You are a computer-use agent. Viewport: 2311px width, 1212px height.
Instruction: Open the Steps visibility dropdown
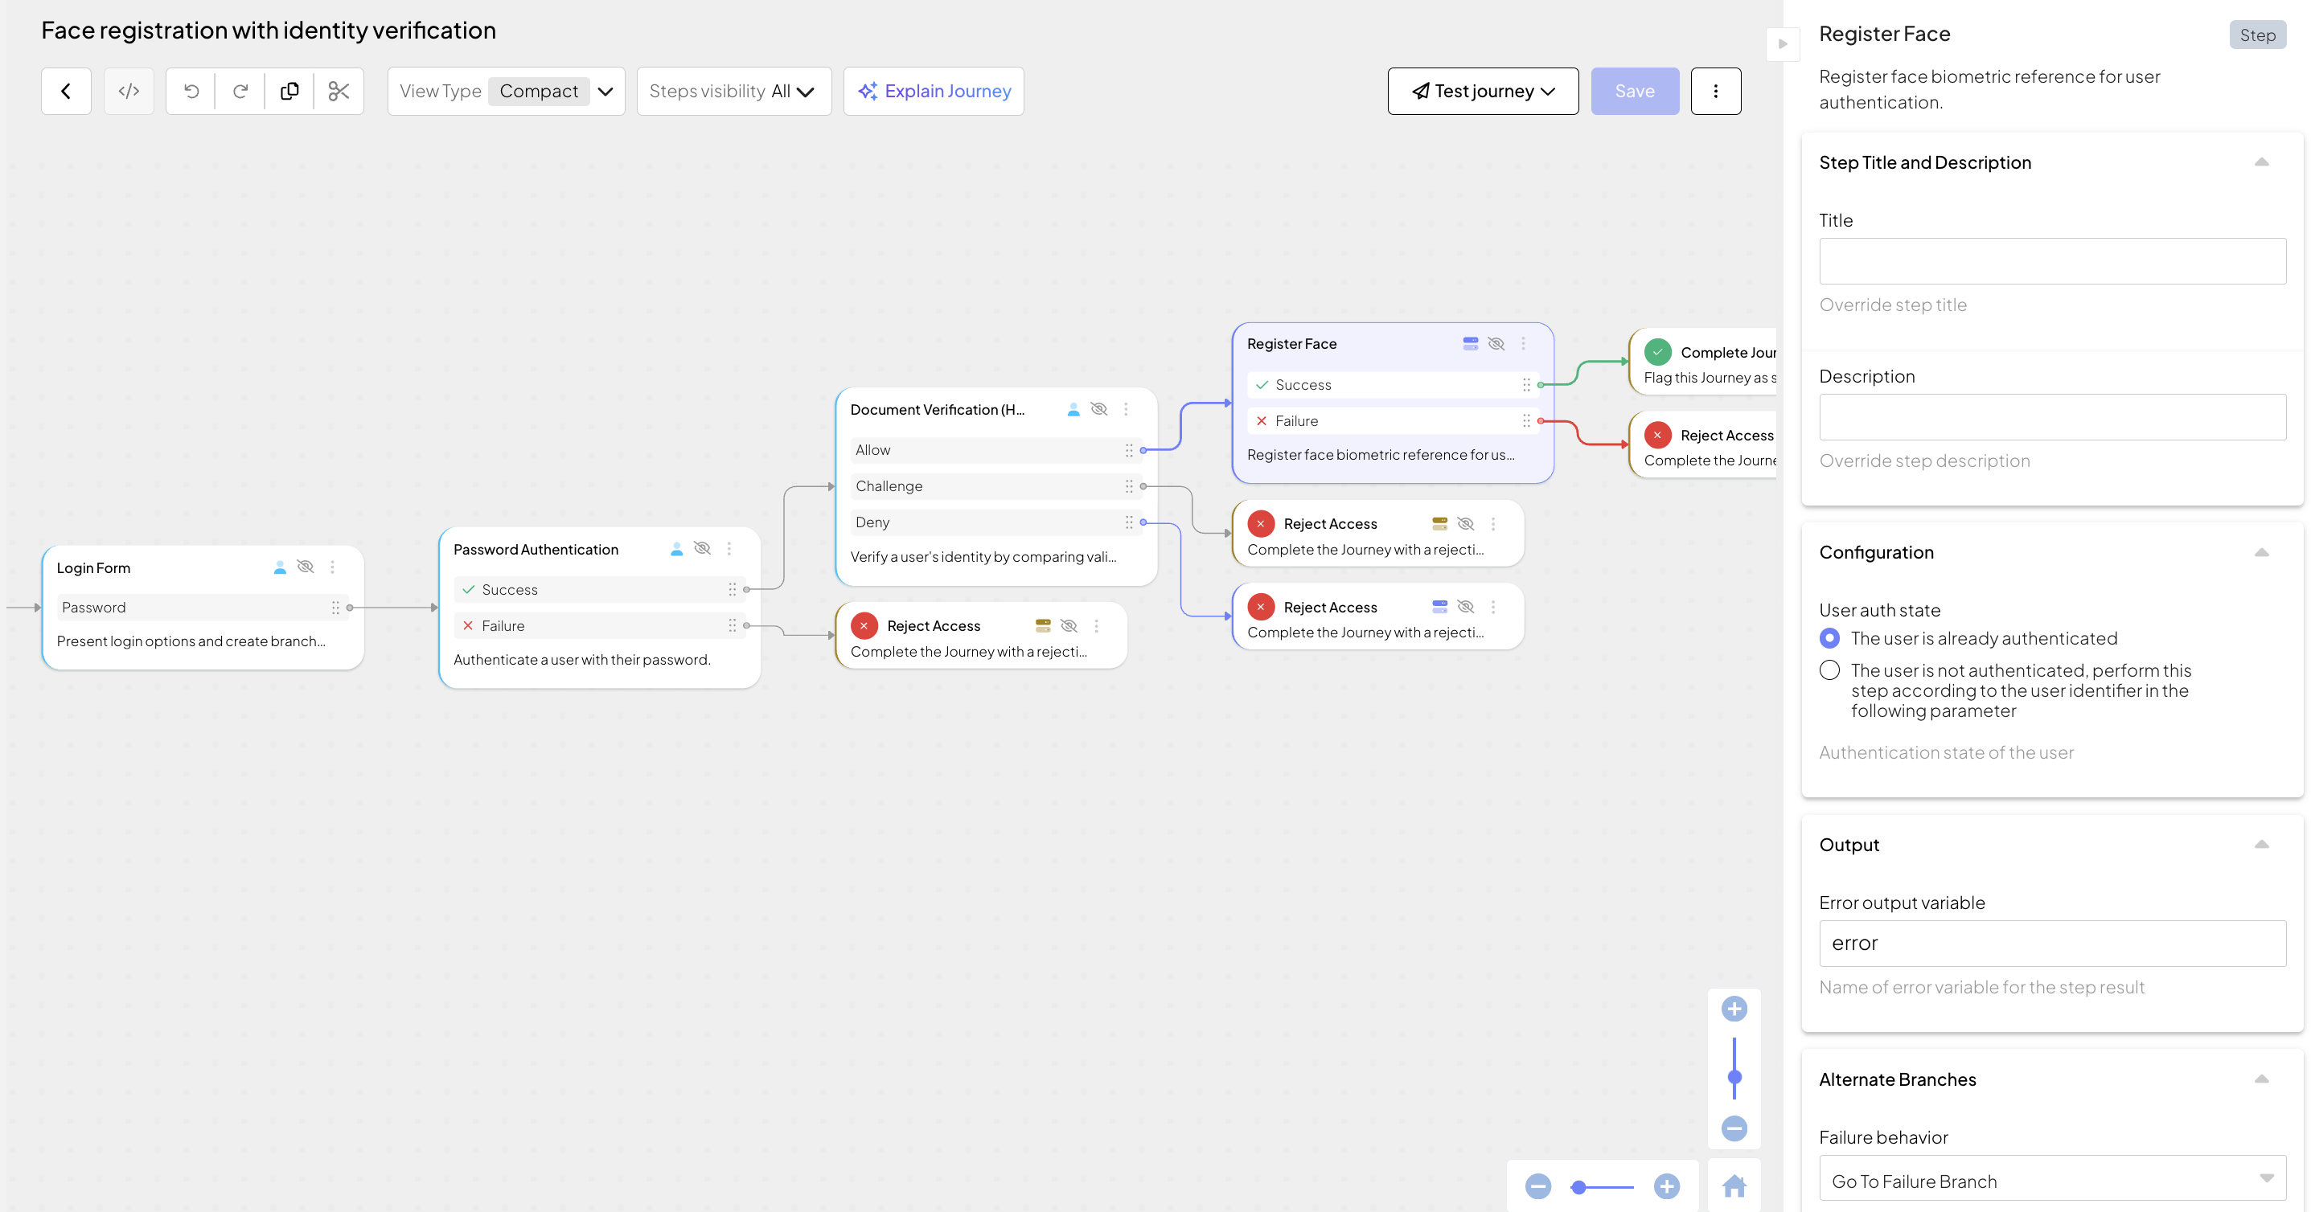[x=733, y=91]
